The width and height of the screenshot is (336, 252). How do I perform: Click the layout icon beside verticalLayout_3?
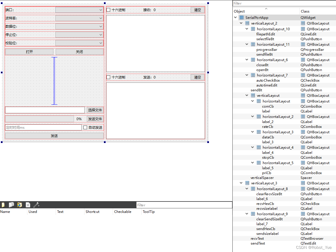pyautogui.click(x=247, y=183)
